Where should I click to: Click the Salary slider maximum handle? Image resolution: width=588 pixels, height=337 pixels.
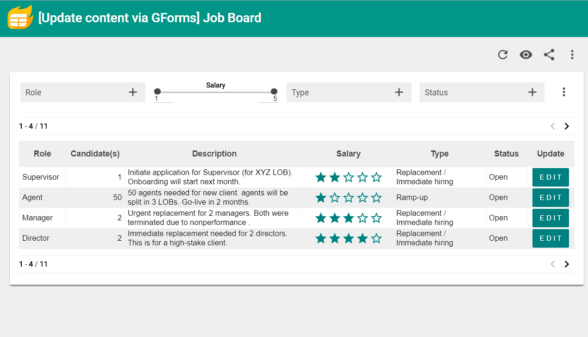[274, 92]
